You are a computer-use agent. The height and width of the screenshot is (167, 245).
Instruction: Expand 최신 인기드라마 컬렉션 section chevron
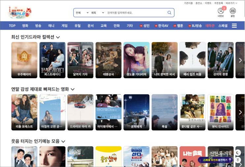[x=58, y=37]
